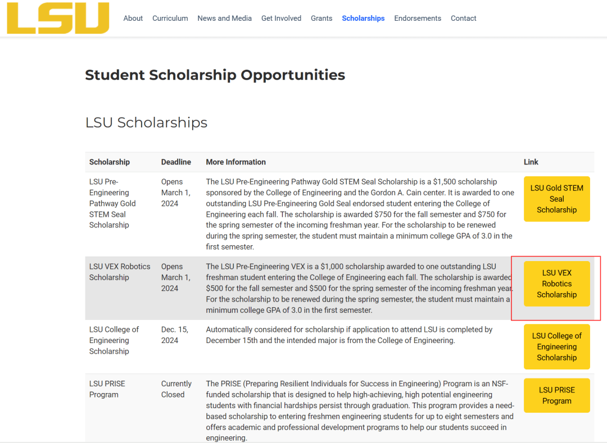Open News and Media page
Viewport: 607px width, 443px height.
pyautogui.click(x=225, y=19)
